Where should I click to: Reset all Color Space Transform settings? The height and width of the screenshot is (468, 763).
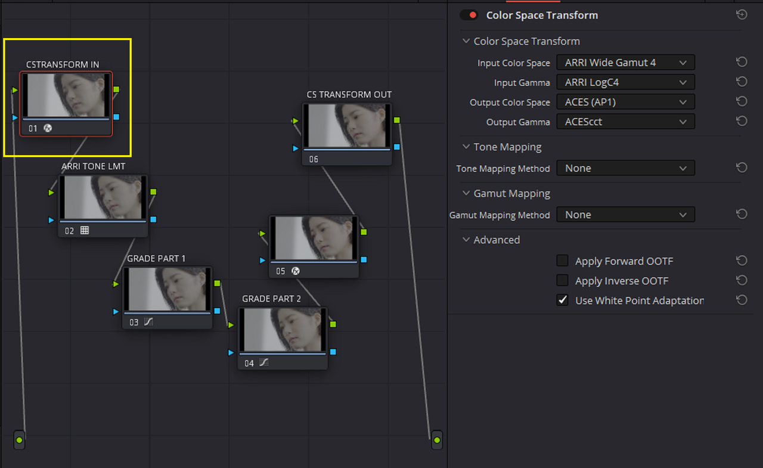click(742, 15)
